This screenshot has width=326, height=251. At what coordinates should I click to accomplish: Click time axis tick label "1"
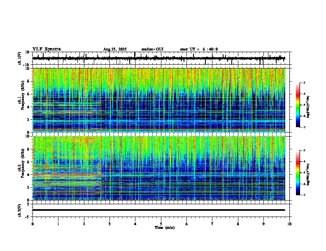point(58,224)
